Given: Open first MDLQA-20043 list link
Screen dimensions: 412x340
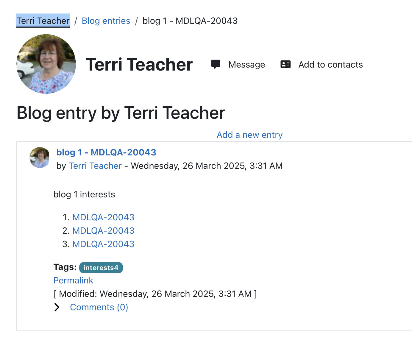Looking at the screenshot, I should (x=103, y=217).
